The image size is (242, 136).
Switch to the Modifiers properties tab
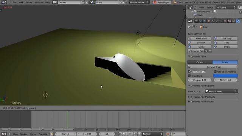[x=217, y=21]
